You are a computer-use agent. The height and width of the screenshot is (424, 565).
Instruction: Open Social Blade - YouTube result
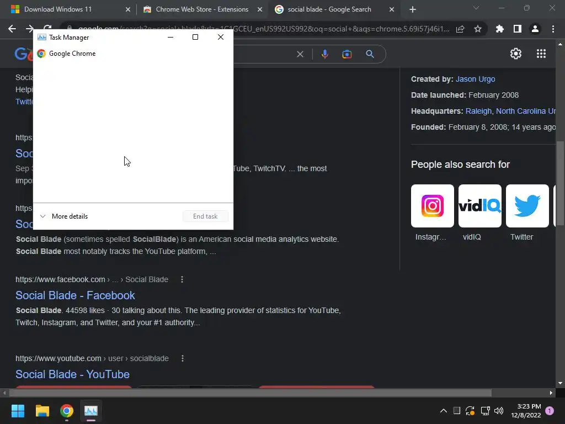coord(72,374)
